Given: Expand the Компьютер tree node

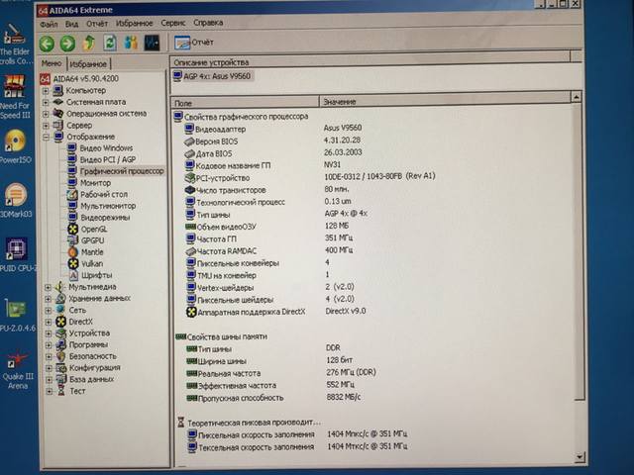Looking at the screenshot, I should (46, 91).
